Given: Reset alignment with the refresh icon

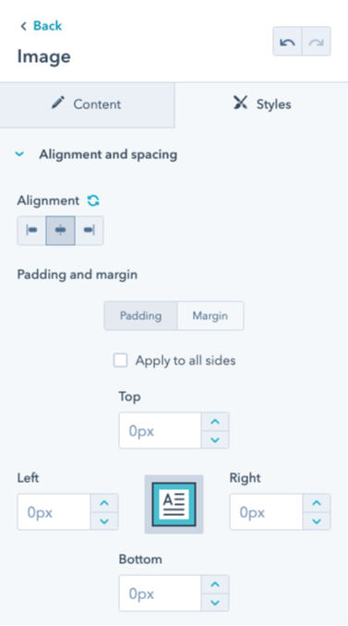Looking at the screenshot, I should pyautogui.click(x=93, y=201).
